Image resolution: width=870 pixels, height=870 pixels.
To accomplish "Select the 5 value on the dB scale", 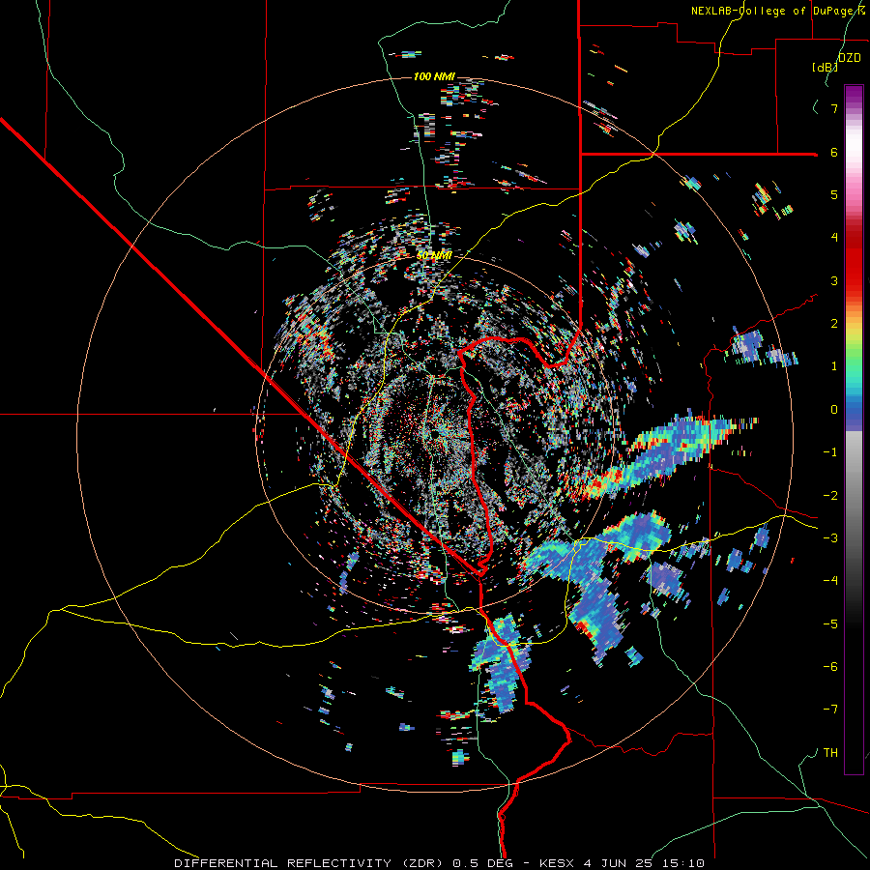I will coord(834,194).
